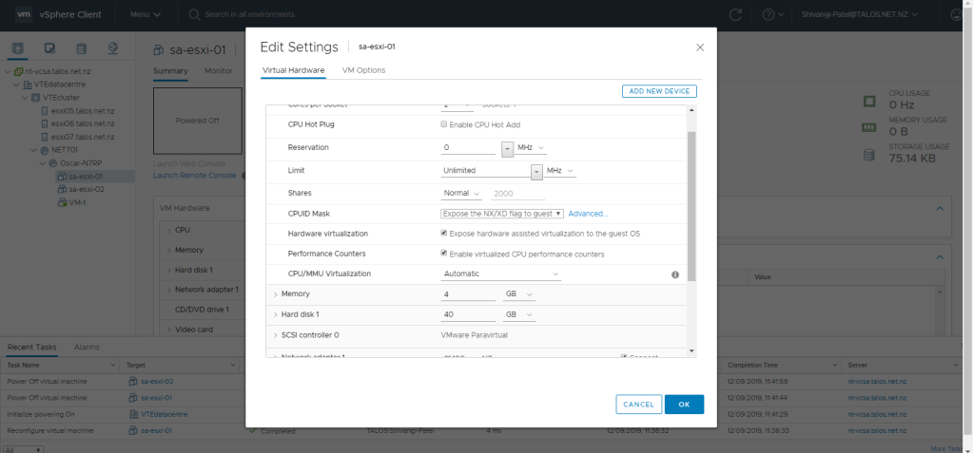Select the Storage inventory icon
Viewport: 973px width, 453px height.
(x=81, y=48)
